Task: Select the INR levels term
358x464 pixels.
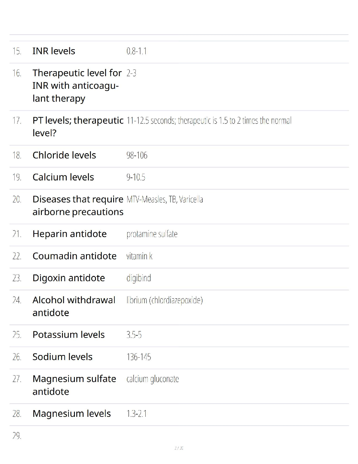Action: pyautogui.click(x=54, y=51)
